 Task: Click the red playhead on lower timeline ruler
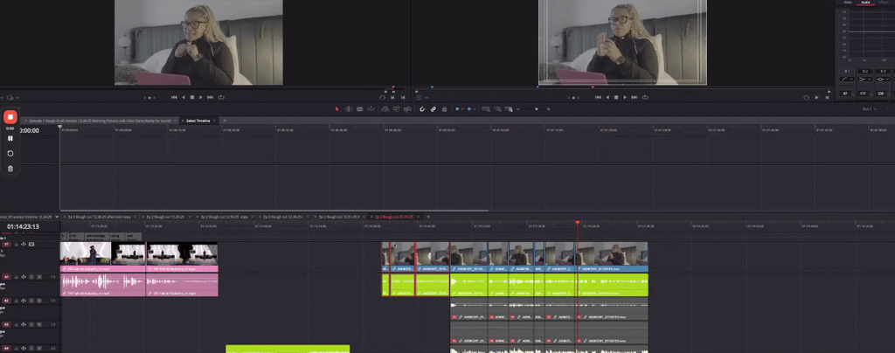578,223
